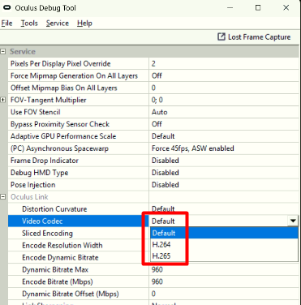
Task: Choose H.264 in the codec list
Action: point(224,245)
